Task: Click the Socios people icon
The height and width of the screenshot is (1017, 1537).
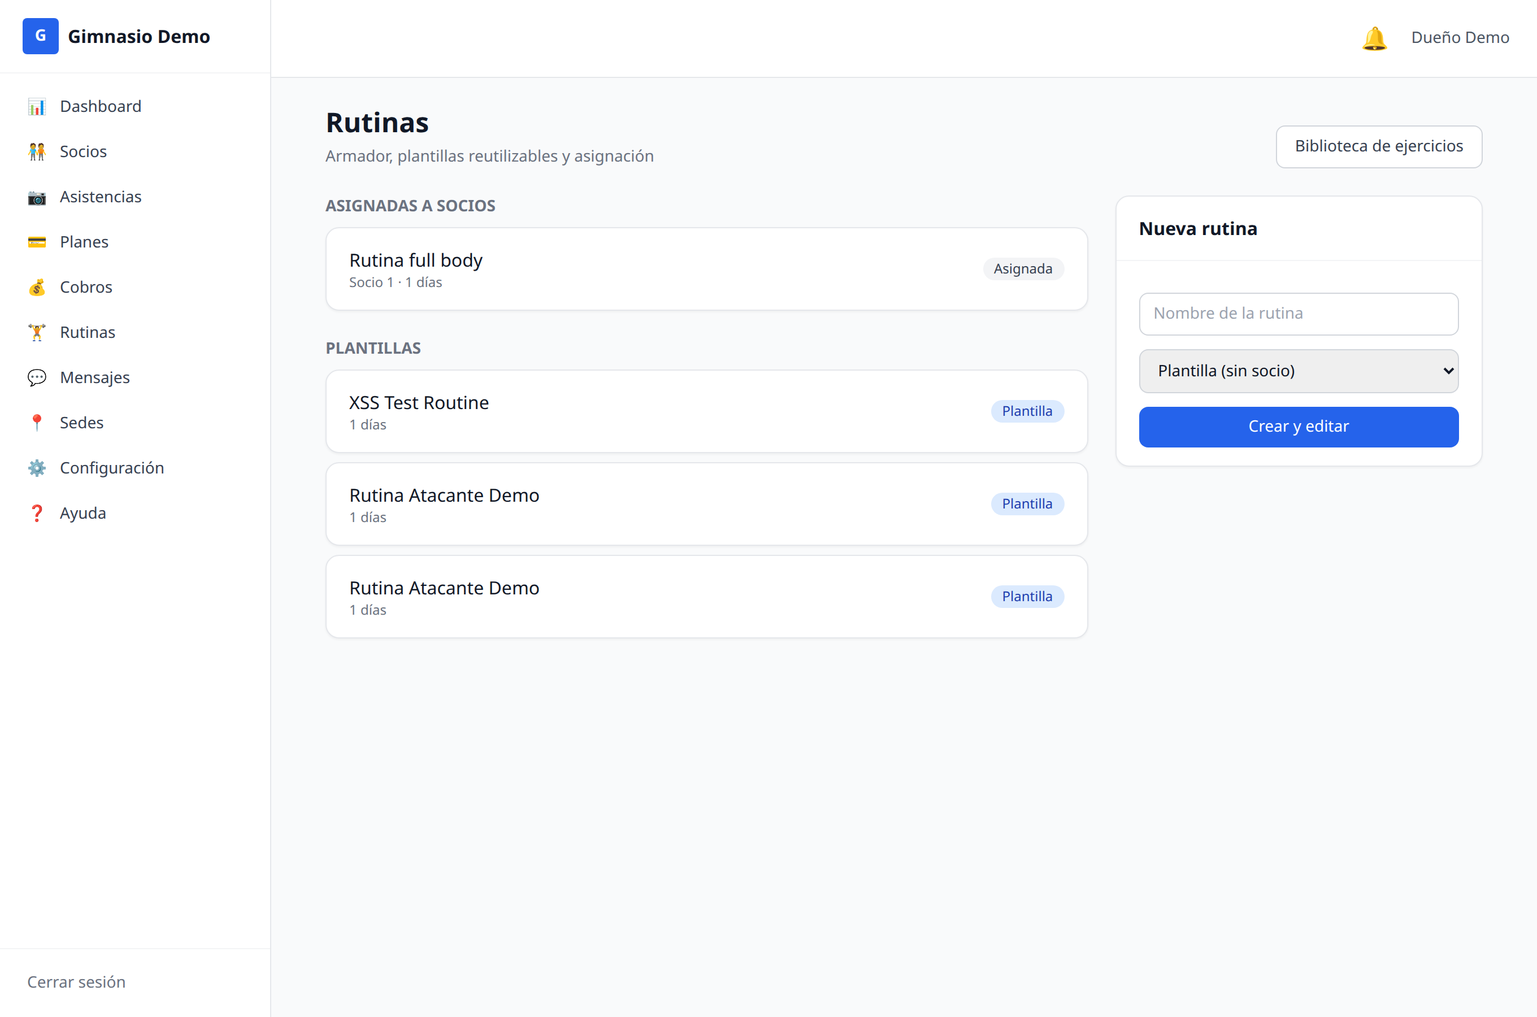Action: point(37,152)
